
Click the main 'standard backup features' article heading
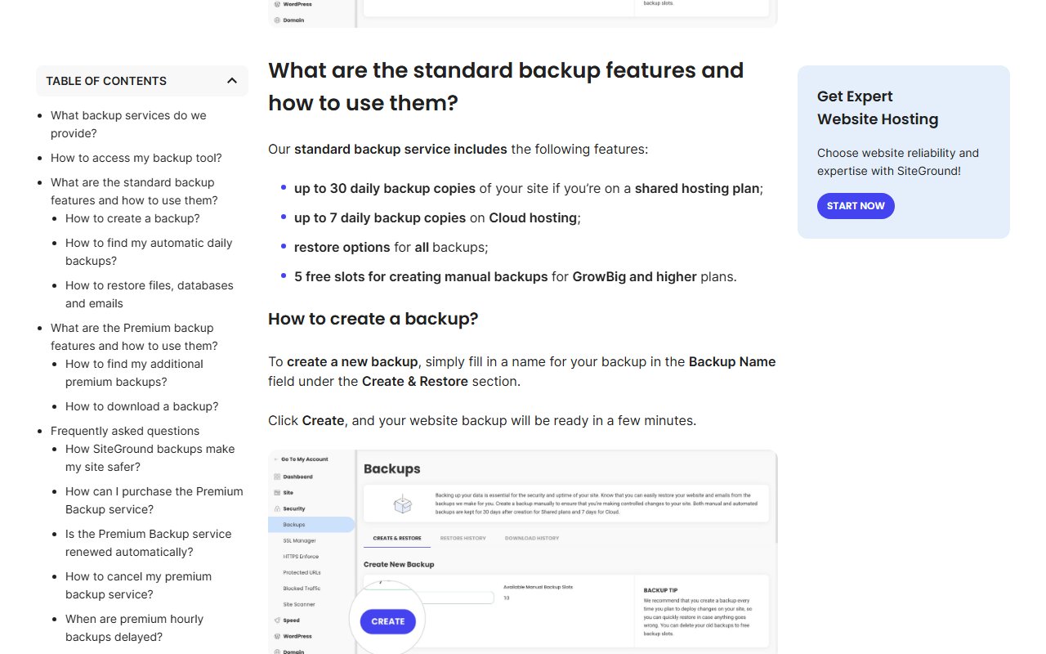(x=506, y=87)
